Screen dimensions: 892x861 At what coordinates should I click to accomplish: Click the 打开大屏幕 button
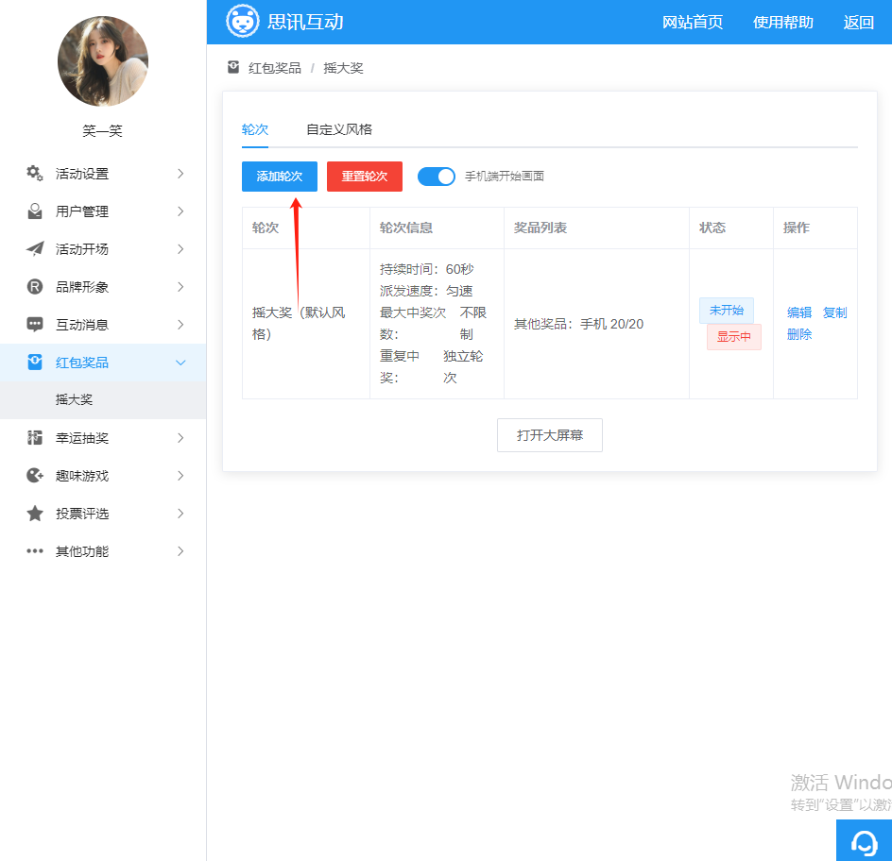point(550,435)
